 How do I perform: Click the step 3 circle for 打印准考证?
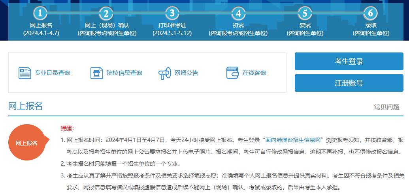pyautogui.click(x=172, y=13)
